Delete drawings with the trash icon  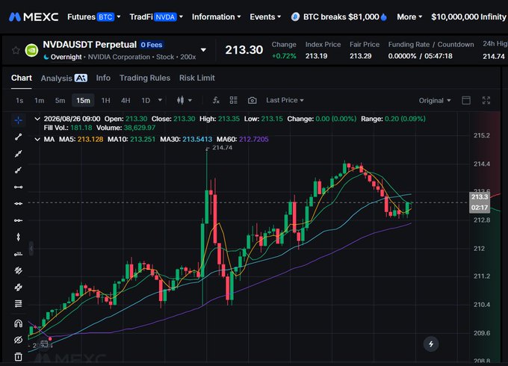(x=19, y=356)
